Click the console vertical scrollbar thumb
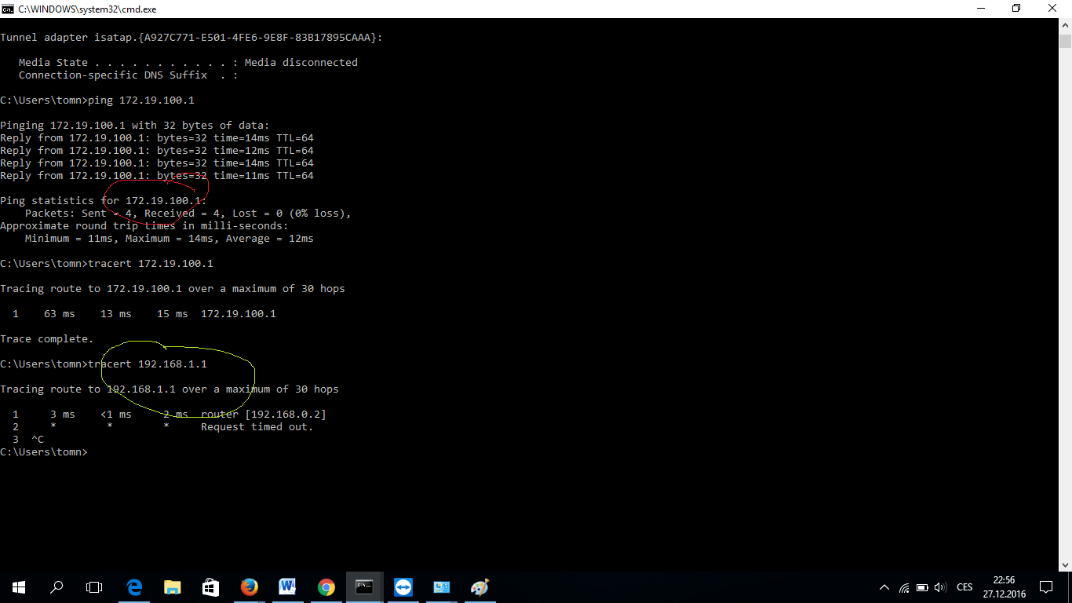This screenshot has width=1072, height=603. click(x=1065, y=42)
